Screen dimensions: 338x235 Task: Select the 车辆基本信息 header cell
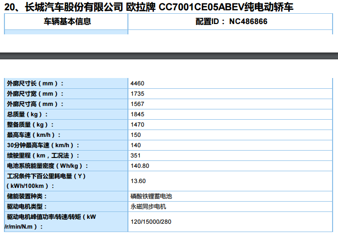(x=67, y=22)
